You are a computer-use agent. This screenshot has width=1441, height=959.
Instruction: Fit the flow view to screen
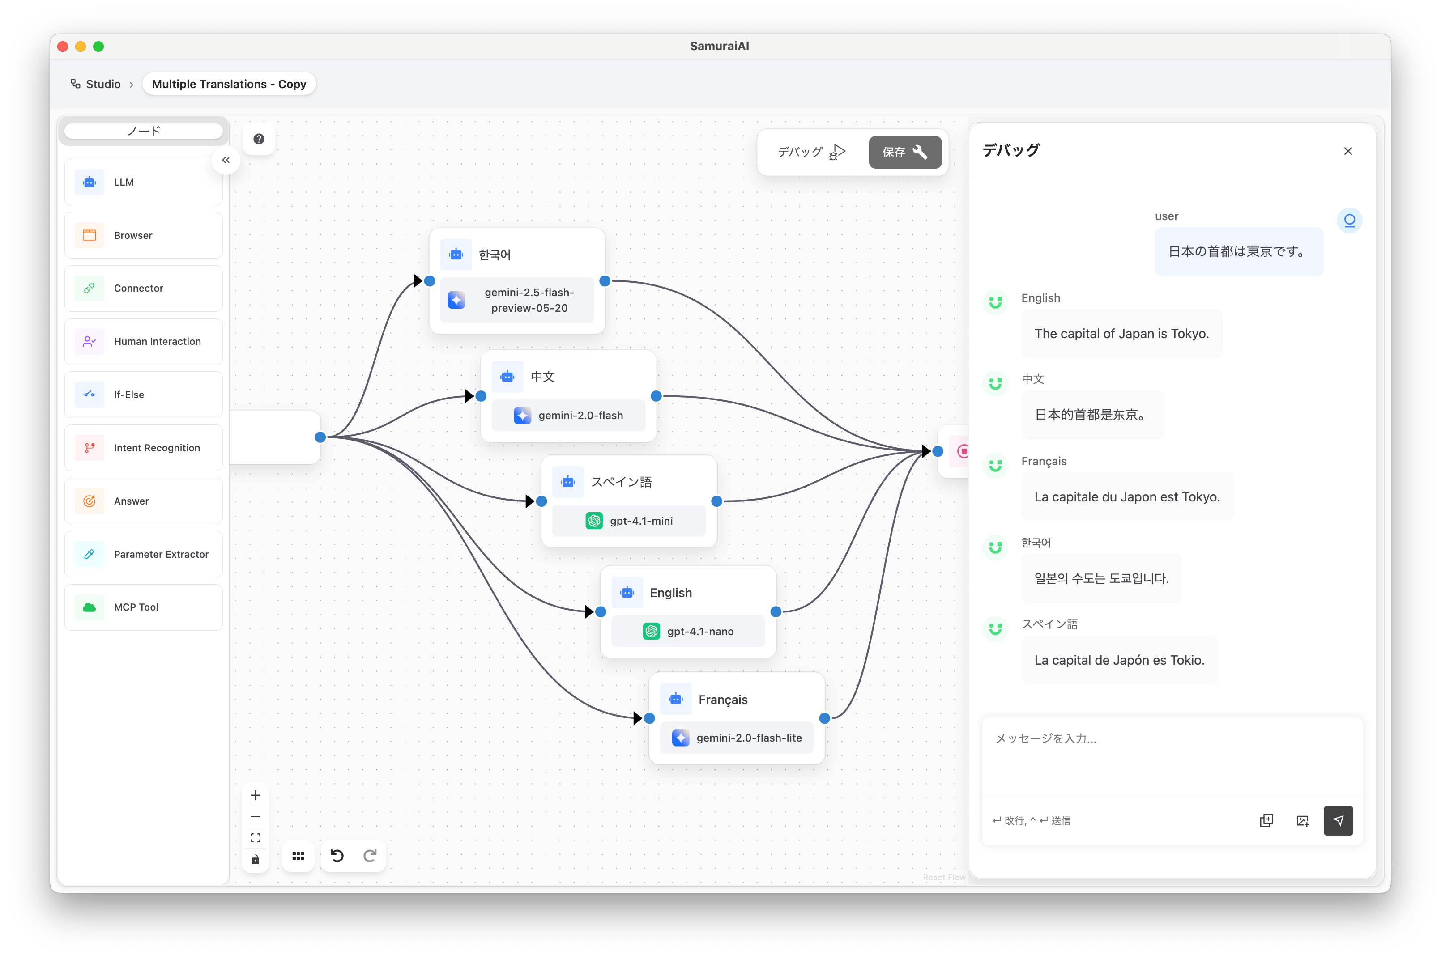[255, 838]
